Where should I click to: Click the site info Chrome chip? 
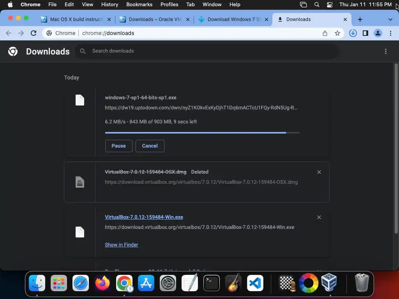(61, 33)
